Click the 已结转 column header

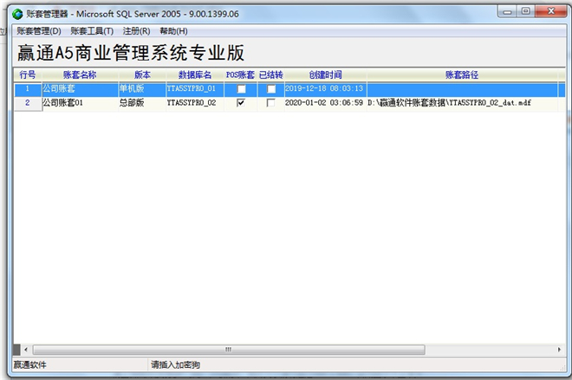271,75
